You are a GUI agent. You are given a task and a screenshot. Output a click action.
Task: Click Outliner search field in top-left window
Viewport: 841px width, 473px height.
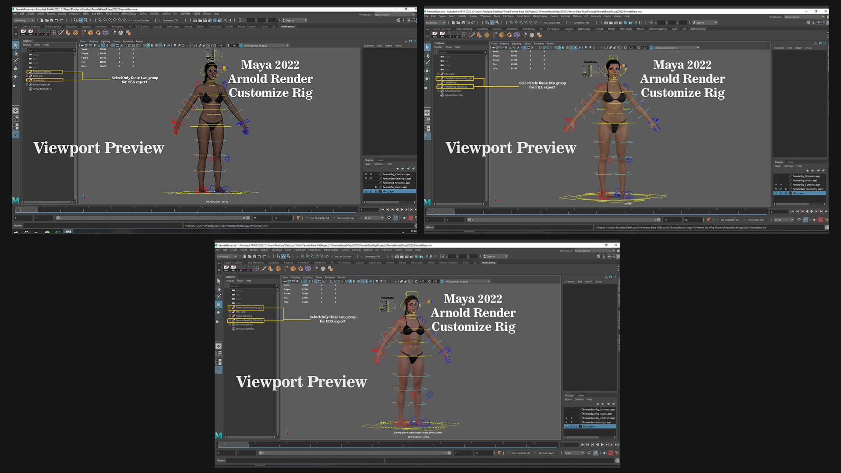(x=50, y=50)
